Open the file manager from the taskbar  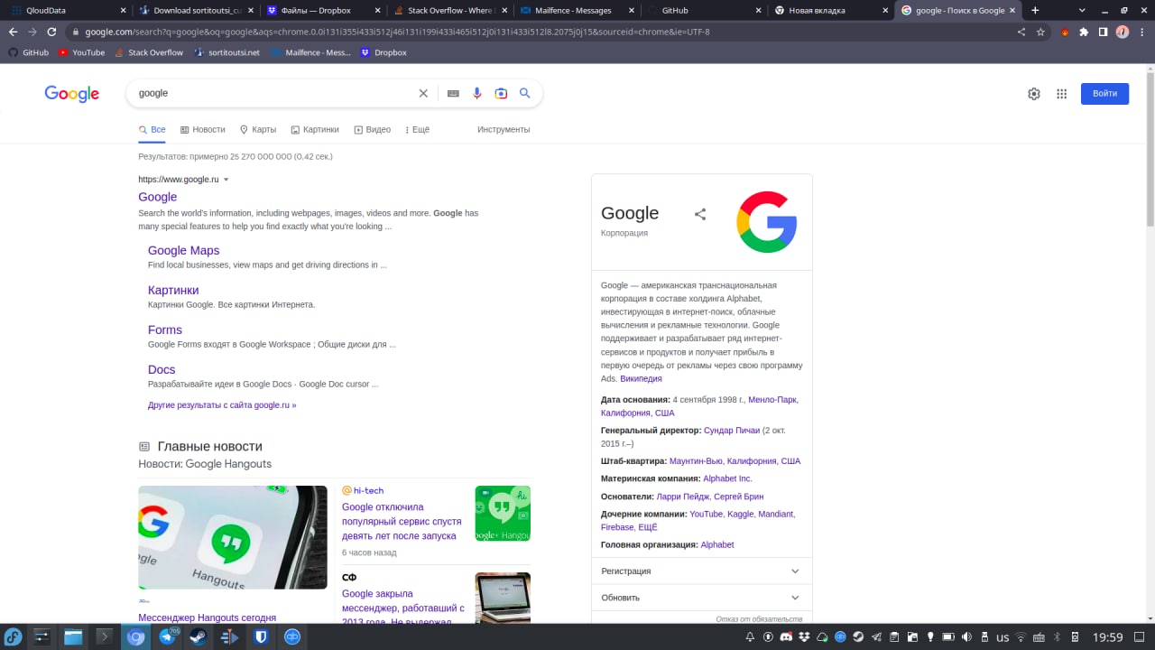tap(73, 636)
